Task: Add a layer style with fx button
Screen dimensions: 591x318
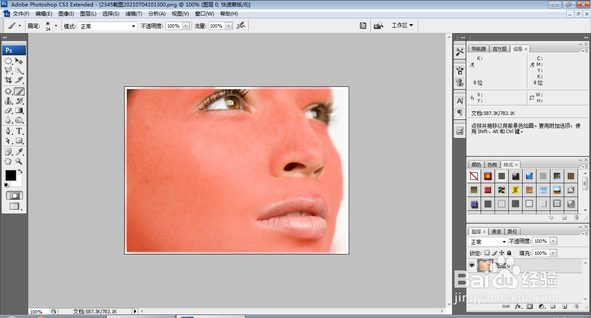Action: click(518, 306)
